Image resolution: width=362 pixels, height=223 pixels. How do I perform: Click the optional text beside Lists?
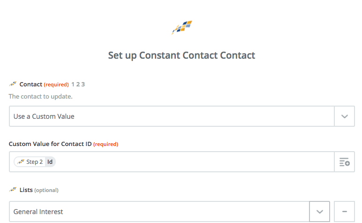[46, 190]
